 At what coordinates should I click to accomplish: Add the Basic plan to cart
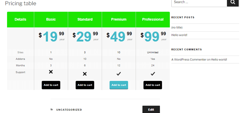[51, 85]
